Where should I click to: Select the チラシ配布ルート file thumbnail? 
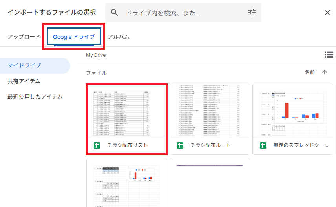(210, 110)
